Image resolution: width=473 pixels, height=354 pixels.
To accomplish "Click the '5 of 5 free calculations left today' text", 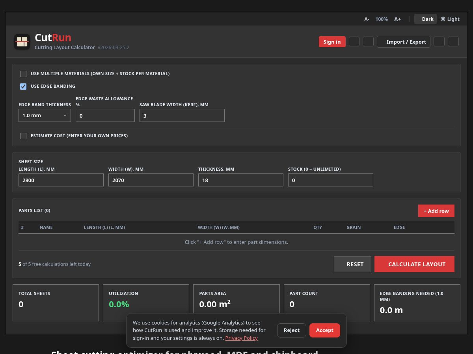I will (54, 264).
